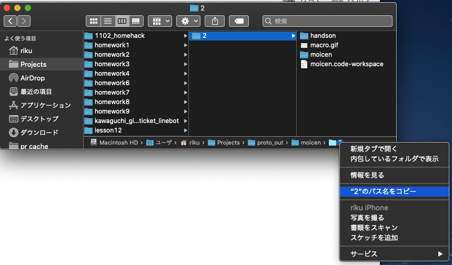Click riku in the path bar
Screen dimensions: 452x265
coord(190,142)
